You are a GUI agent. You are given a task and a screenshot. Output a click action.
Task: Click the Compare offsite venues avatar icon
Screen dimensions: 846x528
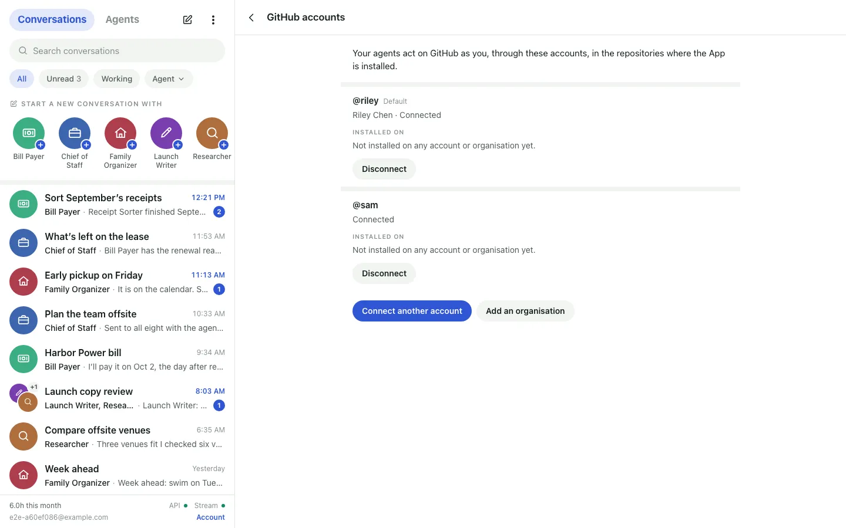tap(23, 436)
